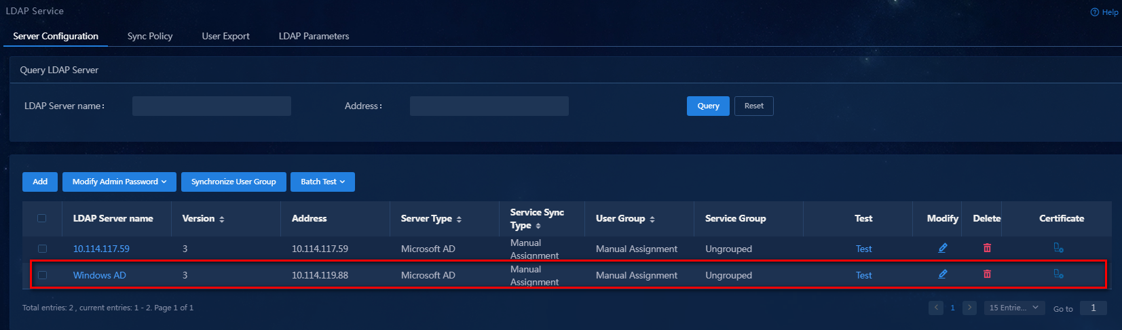This screenshot has width=1122, height=330.
Task: Delete the 10.114.117.59 server using trash icon
Action: pyautogui.click(x=987, y=248)
